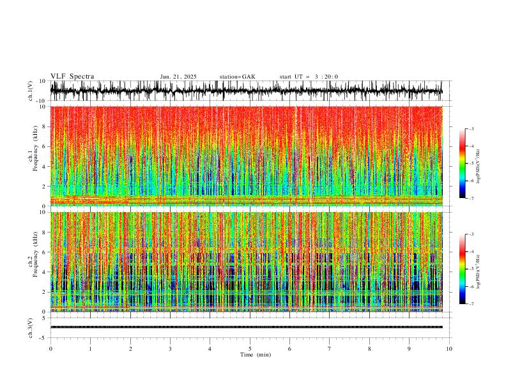Click the '-7' label on ch.2 color bar
Screen dimensions: 506x391
[x=471, y=304]
